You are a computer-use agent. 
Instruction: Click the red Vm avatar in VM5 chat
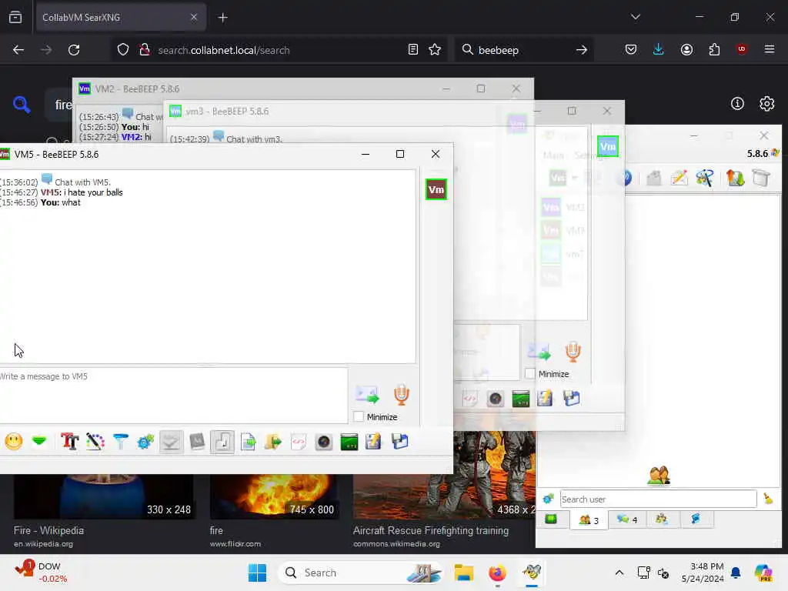pos(436,189)
